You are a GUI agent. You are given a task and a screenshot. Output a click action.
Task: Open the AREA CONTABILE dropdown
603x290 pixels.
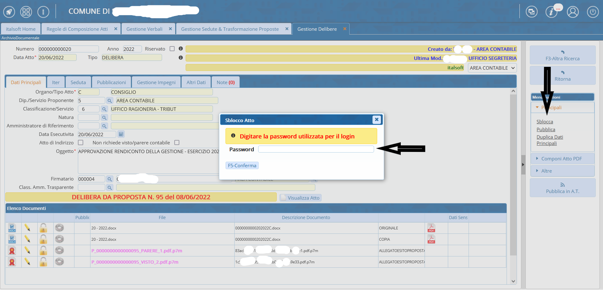[492, 68]
